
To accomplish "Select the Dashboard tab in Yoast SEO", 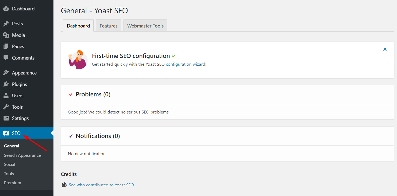I will [x=78, y=26].
